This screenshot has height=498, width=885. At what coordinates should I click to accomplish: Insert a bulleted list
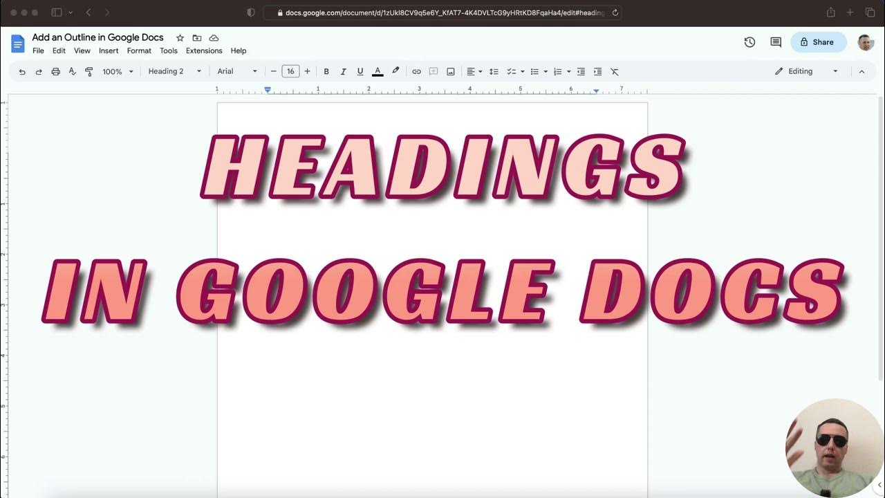point(534,71)
